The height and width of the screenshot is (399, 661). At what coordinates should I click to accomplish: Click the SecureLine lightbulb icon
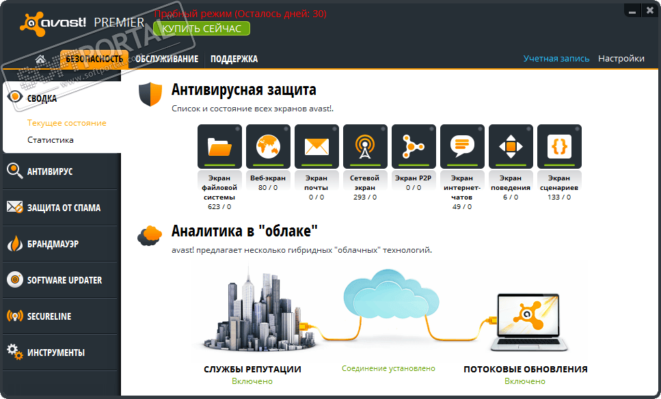[x=15, y=316]
